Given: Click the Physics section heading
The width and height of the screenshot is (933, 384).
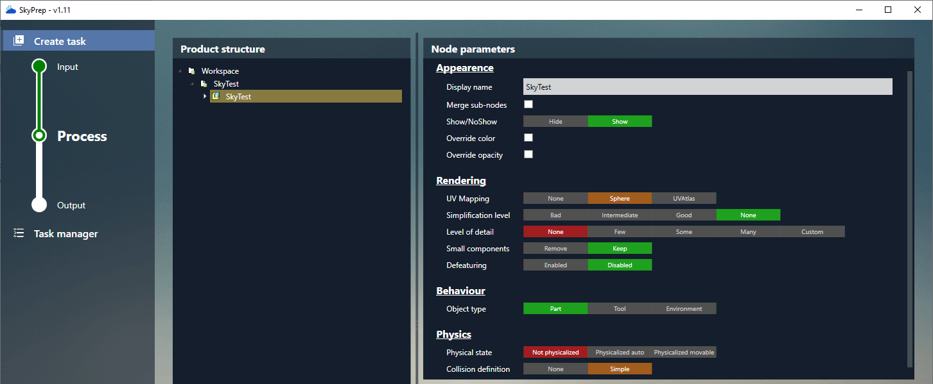Looking at the screenshot, I should (453, 335).
